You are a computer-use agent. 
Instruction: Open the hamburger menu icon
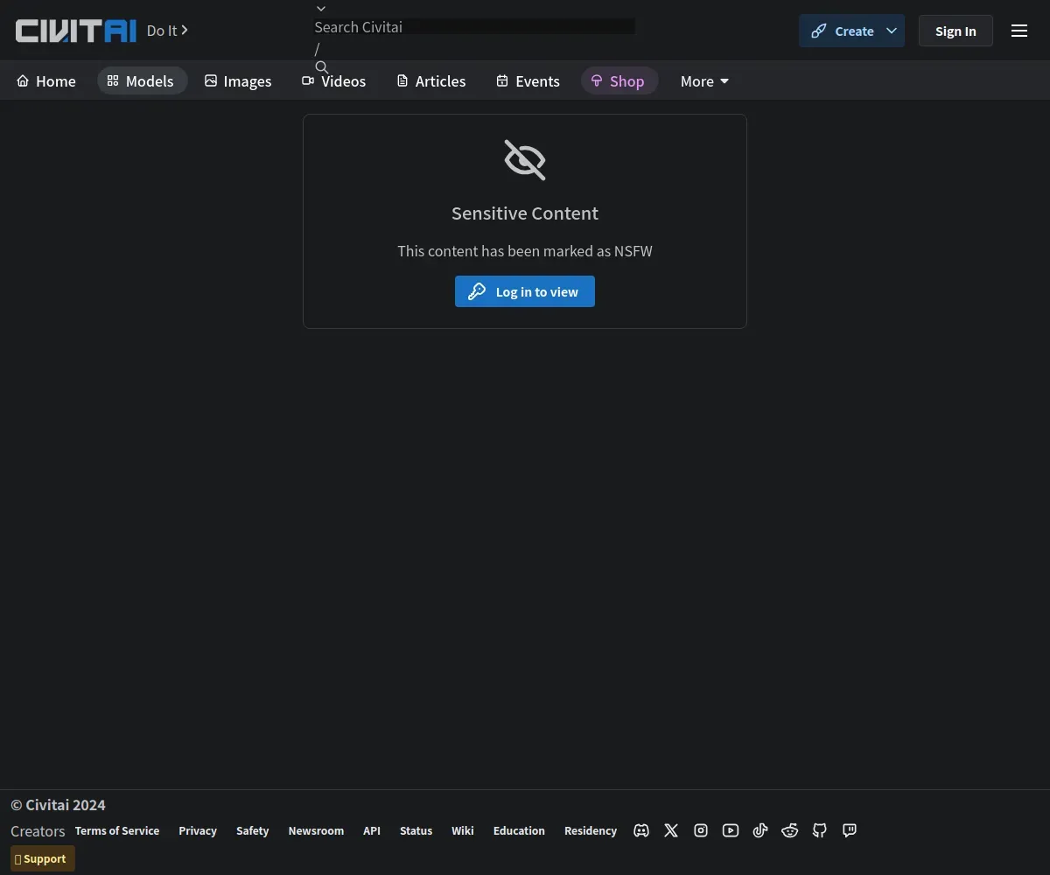pyautogui.click(x=1019, y=31)
